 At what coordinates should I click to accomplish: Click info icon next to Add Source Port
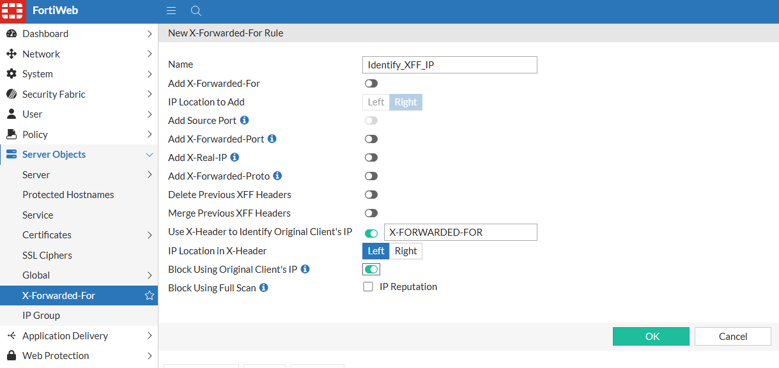pyautogui.click(x=244, y=120)
